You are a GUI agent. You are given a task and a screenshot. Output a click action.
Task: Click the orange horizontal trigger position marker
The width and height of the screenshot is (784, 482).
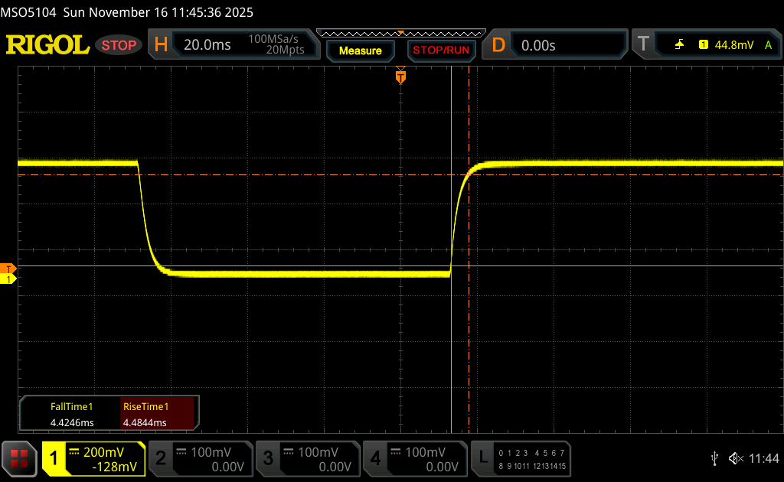pos(400,77)
